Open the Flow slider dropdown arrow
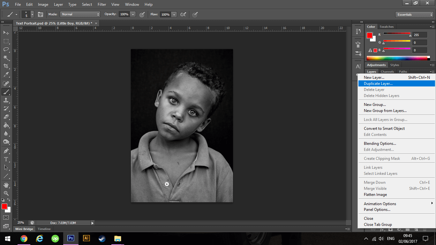The image size is (436, 245). point(174,14)
